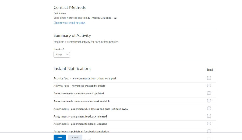Tick checkbox for new posts created by others
Viewport: 242px width, 140px height.
[x=209, y=86]
